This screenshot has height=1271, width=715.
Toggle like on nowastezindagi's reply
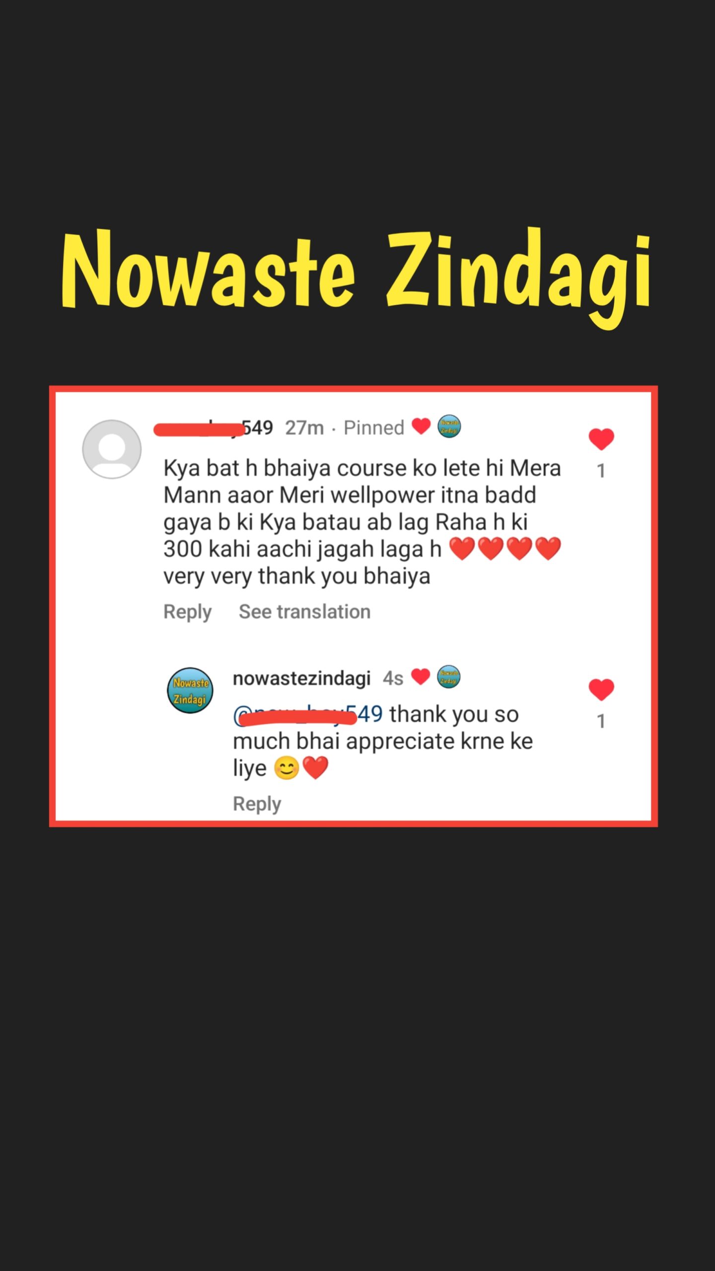(601, 690)
